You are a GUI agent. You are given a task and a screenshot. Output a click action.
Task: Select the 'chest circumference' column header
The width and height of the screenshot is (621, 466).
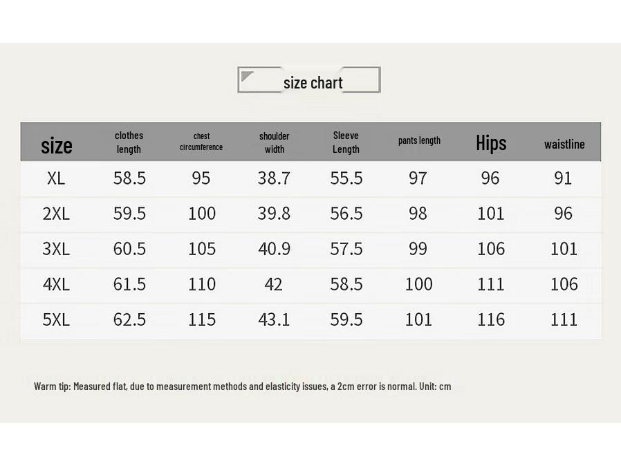[x=201, y=142]
